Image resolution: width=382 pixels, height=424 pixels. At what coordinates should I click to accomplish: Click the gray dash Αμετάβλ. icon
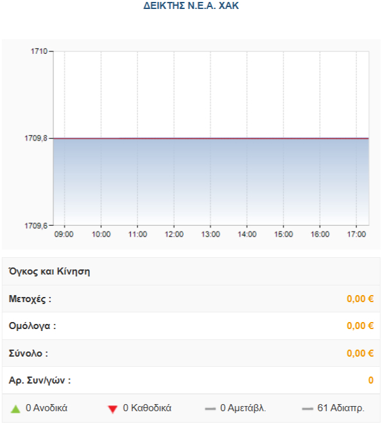211,409
